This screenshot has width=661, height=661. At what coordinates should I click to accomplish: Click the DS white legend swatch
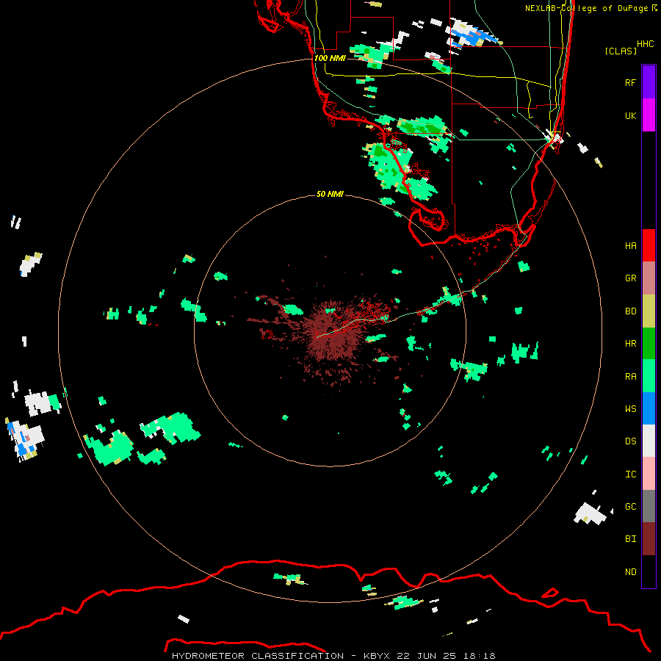pyautogui.click(x=649, y=441)
